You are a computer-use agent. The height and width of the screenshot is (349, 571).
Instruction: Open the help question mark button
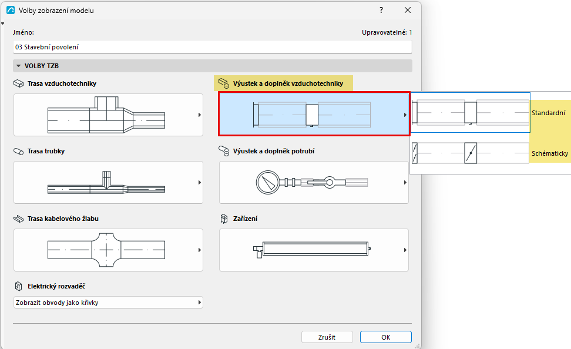pyautogui.click(x=381, y=10)
